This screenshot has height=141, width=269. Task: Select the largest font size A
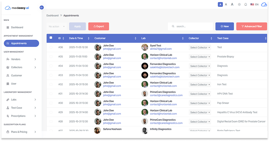(232, 4)
